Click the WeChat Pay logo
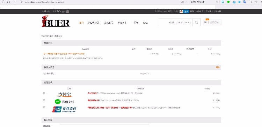The image size is (262, 127). point(64,102)
